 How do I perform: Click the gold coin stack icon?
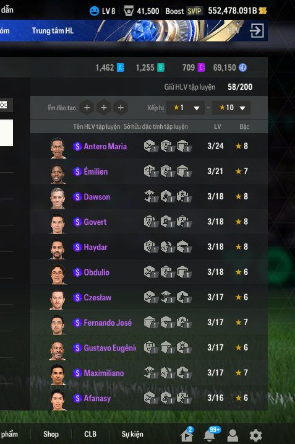pos(262,11)
